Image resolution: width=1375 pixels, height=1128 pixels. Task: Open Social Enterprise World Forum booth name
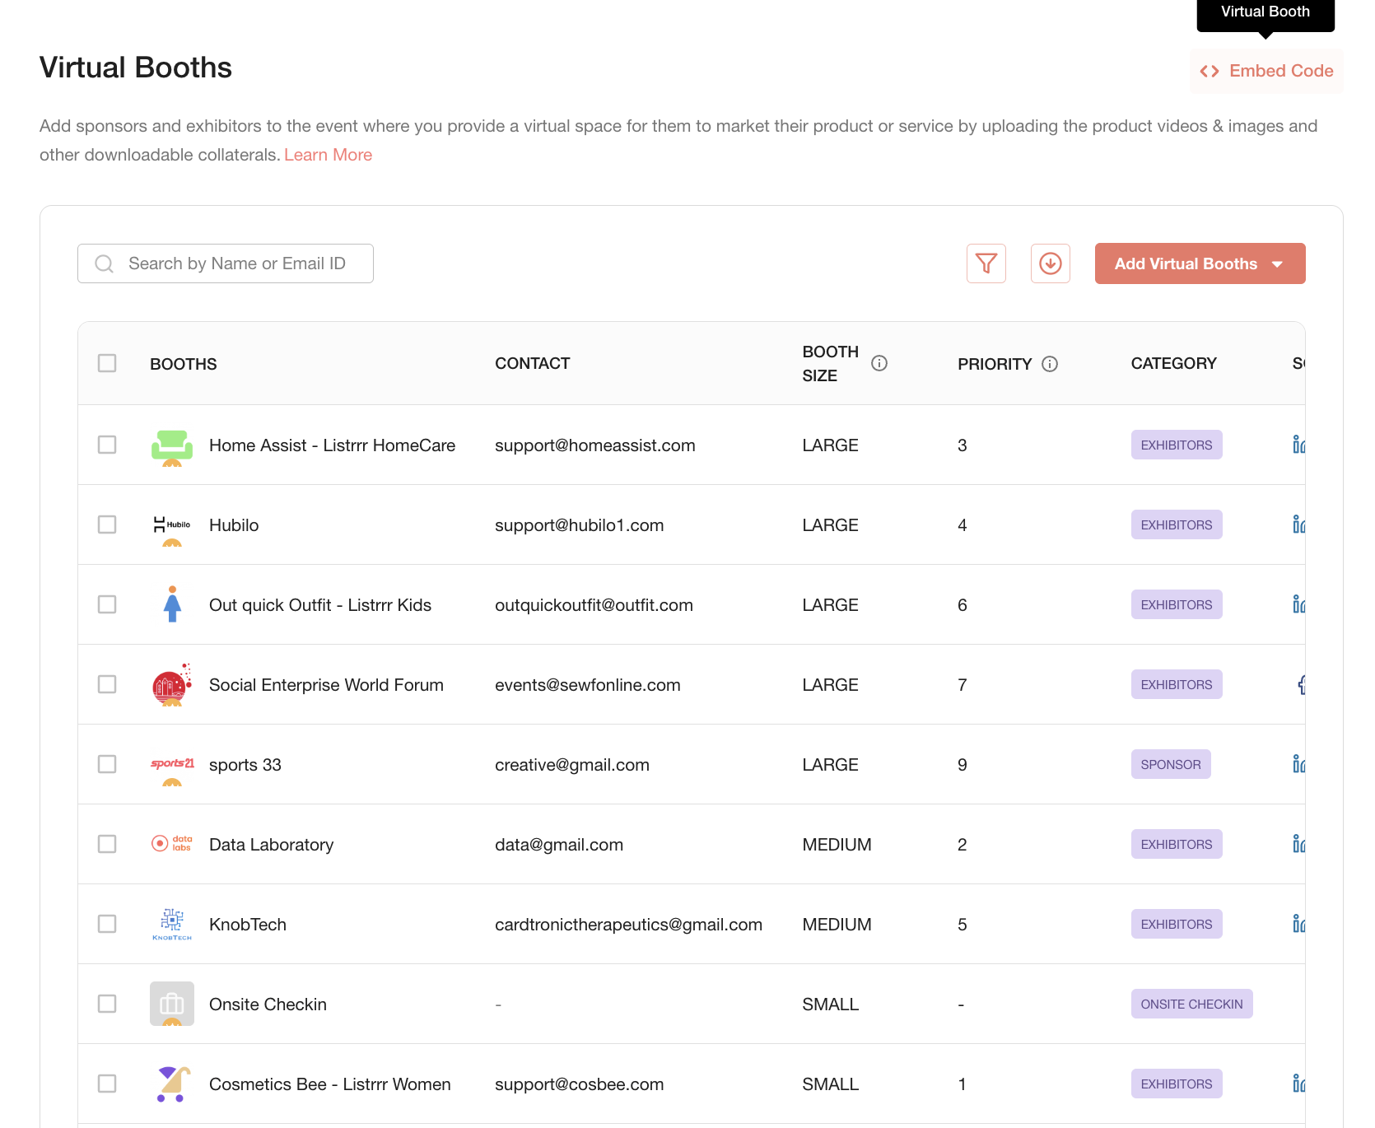coord(326,685)
